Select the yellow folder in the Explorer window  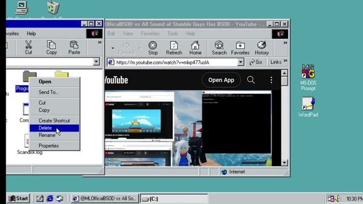pyautogui.click(x=62, y=74)
